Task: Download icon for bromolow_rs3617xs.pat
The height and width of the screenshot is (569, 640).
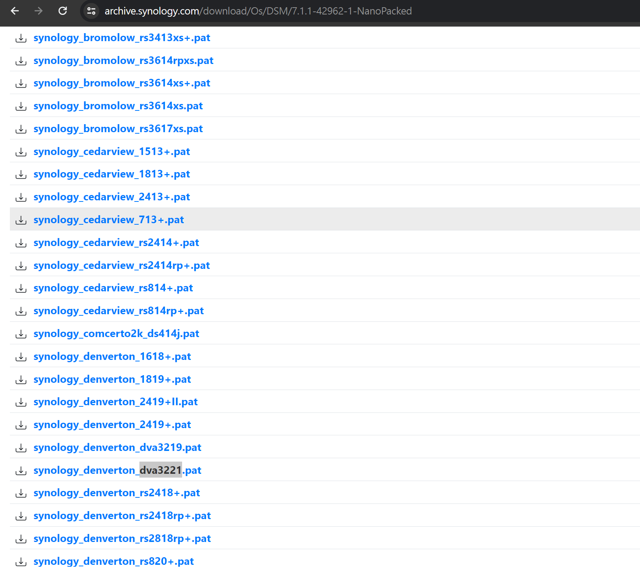Action: [x=21, y=129]
